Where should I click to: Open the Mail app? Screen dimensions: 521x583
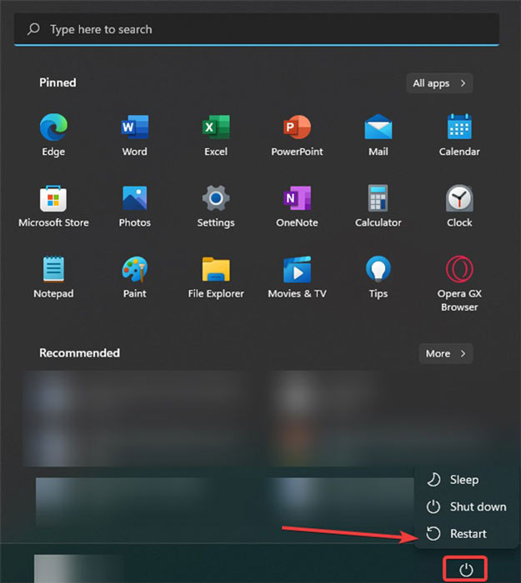378,136
